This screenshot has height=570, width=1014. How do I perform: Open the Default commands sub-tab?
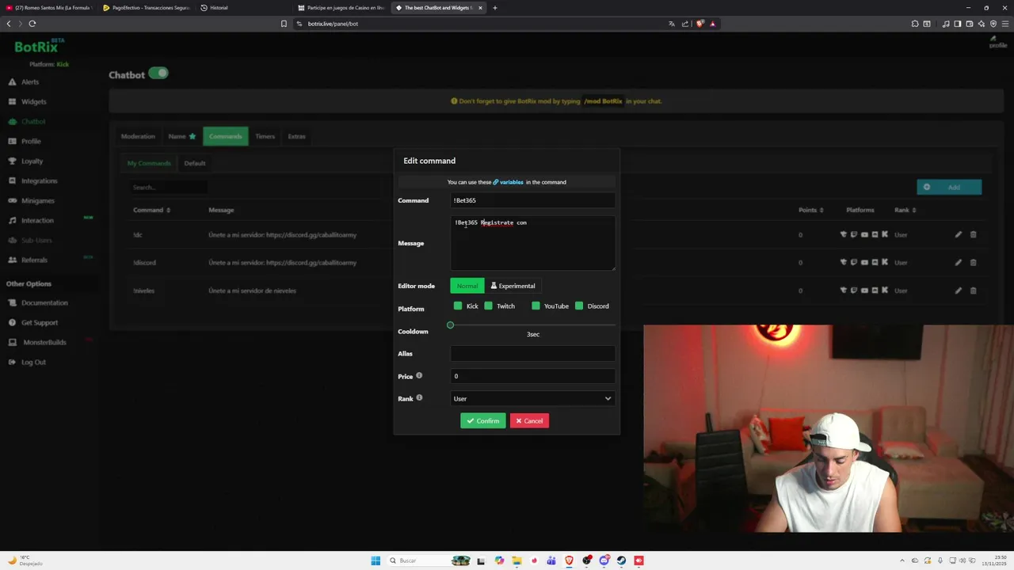point(195,163)
